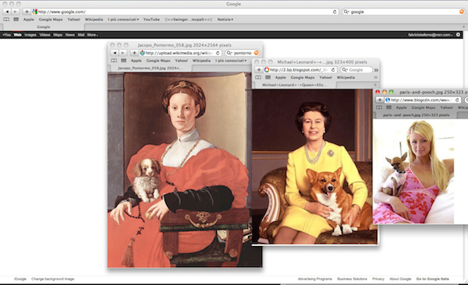Open search options magnifier in pontormo search field
Image resolution: width=468 pixels, height=285 pixels.
pos(229,53)
